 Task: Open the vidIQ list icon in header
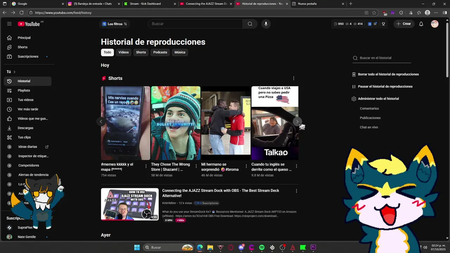[375, 24]
